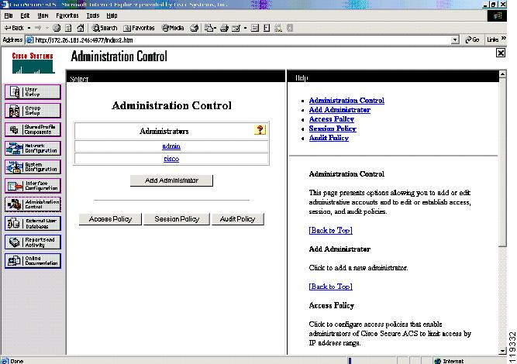Click the Forward arrow in toolbar

38,28
